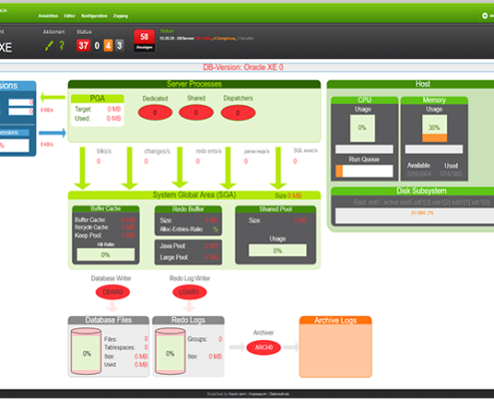Click the DBWR0 database writer oval

coord(113,292)
